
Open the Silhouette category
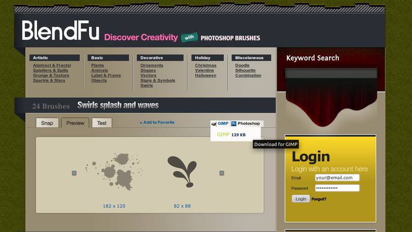pos(246,70)
